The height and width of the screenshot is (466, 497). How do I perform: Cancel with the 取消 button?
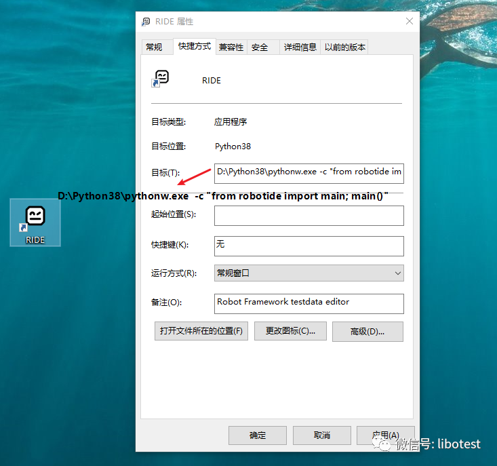(x=321, y=435)
